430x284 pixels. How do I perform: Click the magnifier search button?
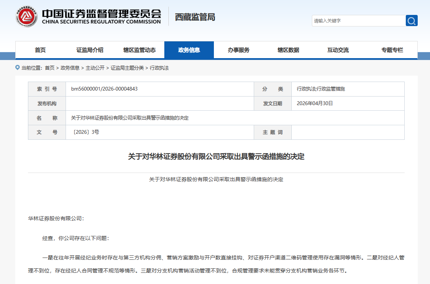pos(411,20)
